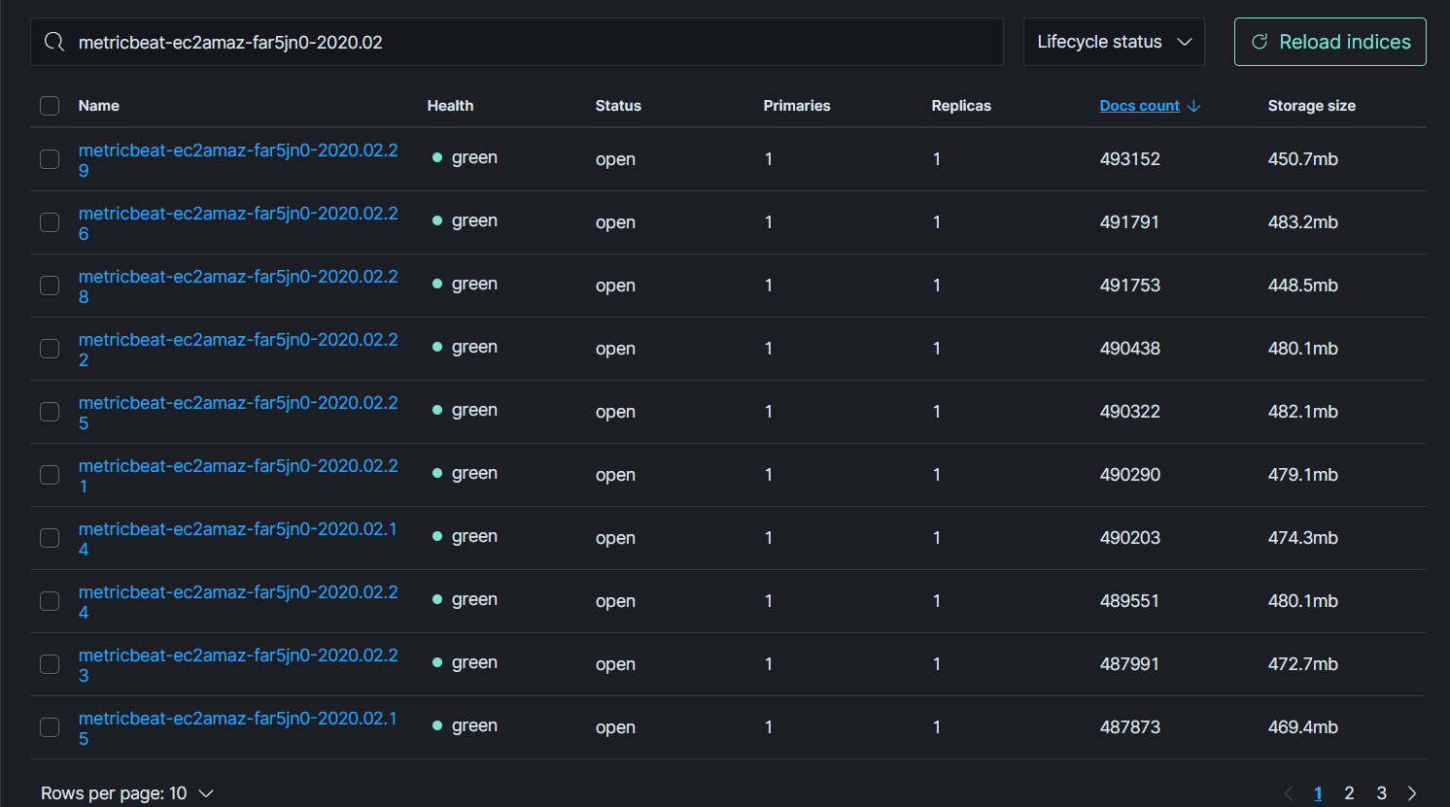The height and width of the screenshot is (807, 1450).
Task: Click the Reload indices button
Action: click(x=1329, y=42)
